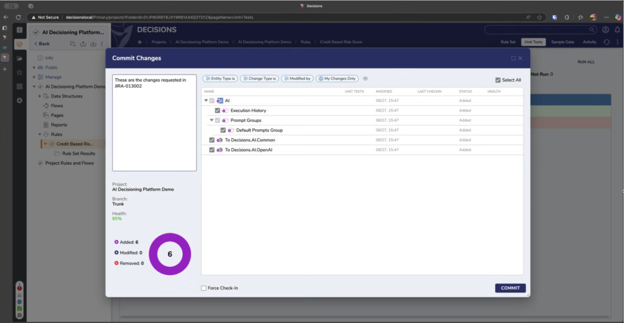Click the settings gear in left sidebar
This screenshot has height=323, width=624.
tap(19, 100)
